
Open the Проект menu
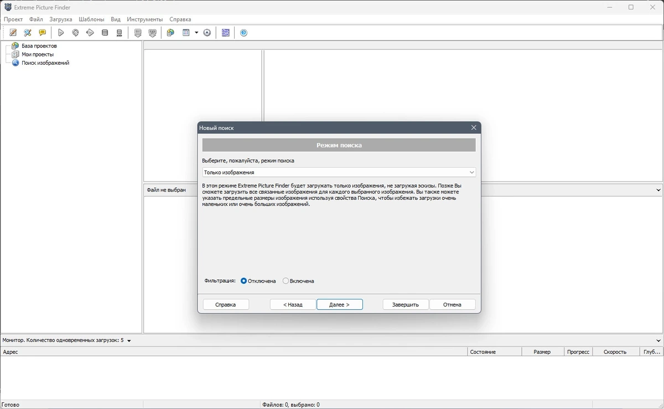(13, 19)
